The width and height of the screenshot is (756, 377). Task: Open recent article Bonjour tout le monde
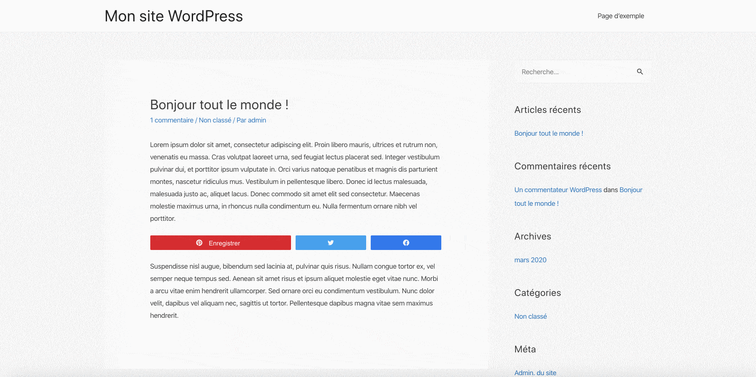click(x=548, y=133)
